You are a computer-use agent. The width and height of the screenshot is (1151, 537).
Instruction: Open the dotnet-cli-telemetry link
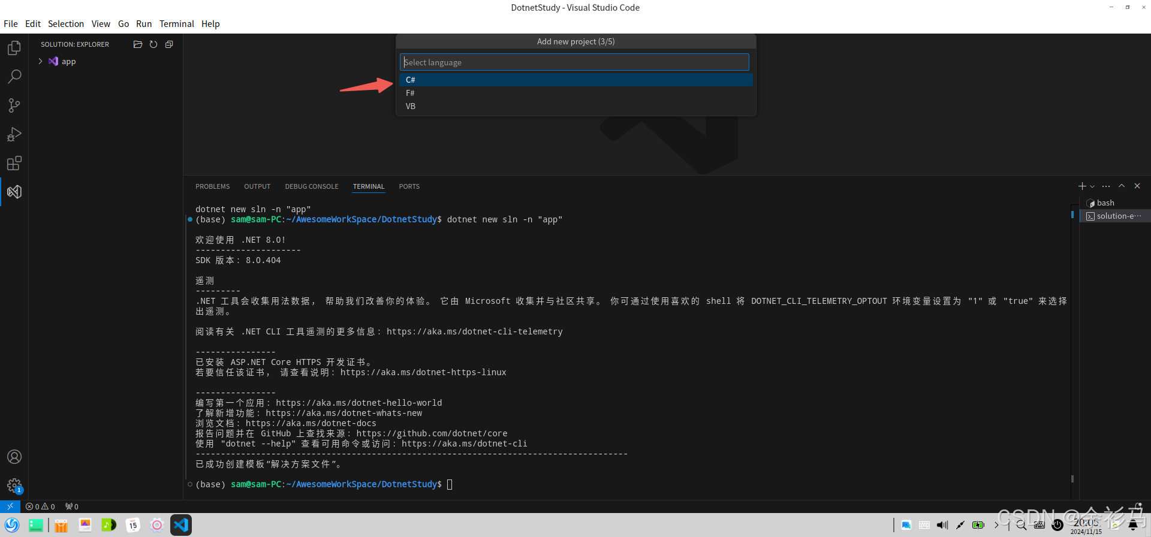pyautogui.click(x=475, y=331)
